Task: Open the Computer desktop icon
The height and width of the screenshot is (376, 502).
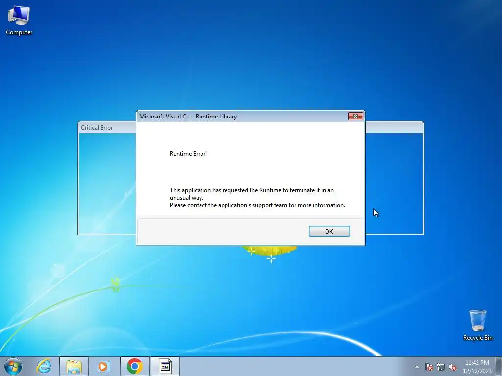Action: tap(19, 21)
